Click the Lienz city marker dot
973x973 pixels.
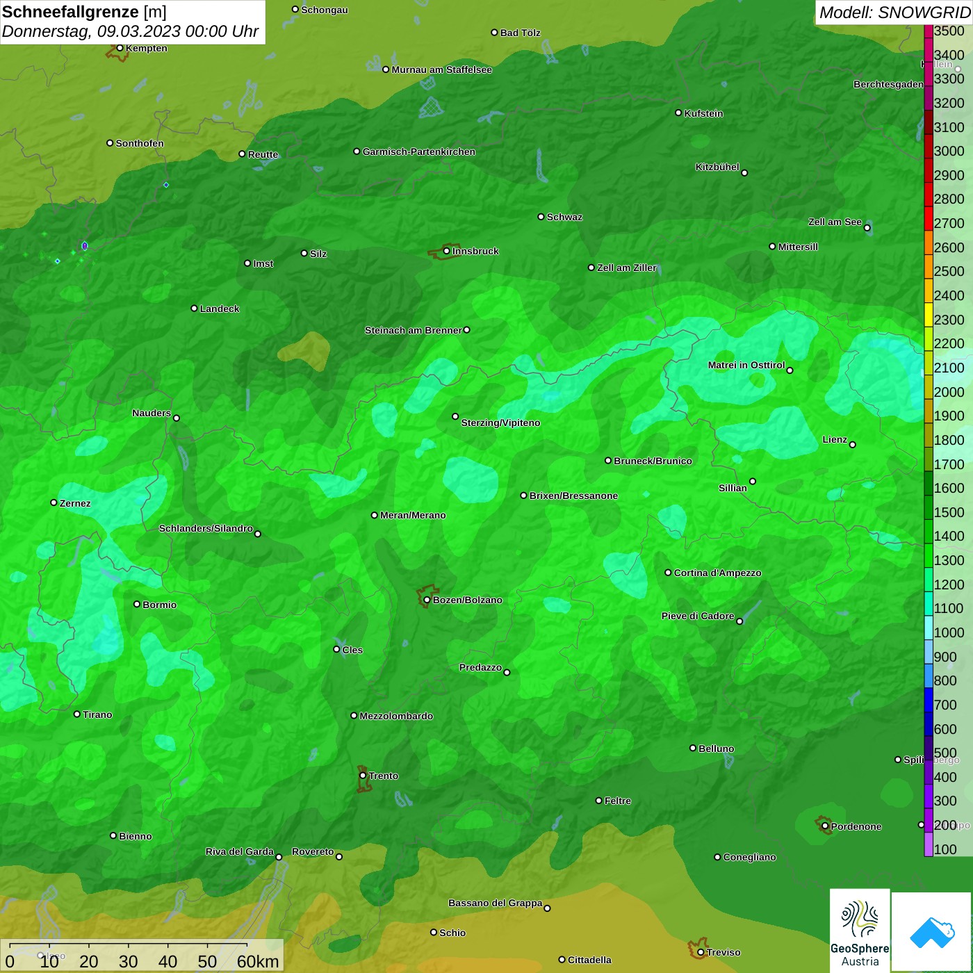click(853, 445)
